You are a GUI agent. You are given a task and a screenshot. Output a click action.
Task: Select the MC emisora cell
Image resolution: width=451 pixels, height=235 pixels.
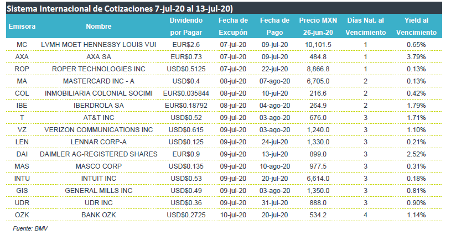(22, 45)
